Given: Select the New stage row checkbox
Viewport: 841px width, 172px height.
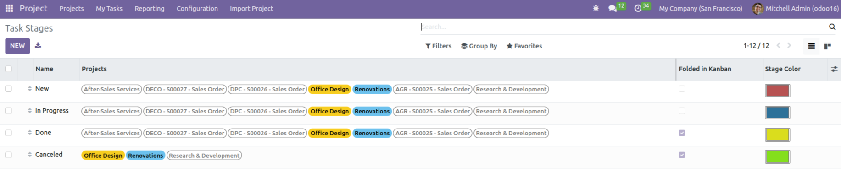Looking at the screenshot, I should click(9, 89).
